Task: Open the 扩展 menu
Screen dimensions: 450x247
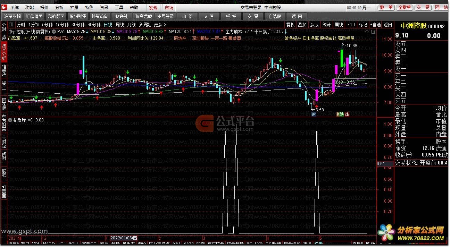Action: coord(74,7)
